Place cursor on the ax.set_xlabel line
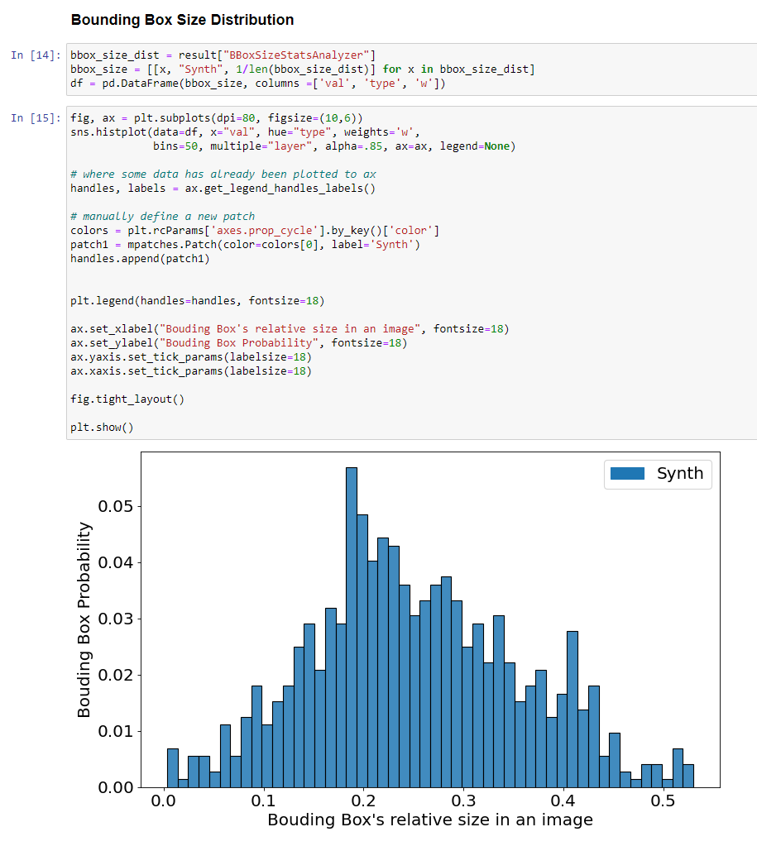The image size is (757, 846). pos(290,329)
